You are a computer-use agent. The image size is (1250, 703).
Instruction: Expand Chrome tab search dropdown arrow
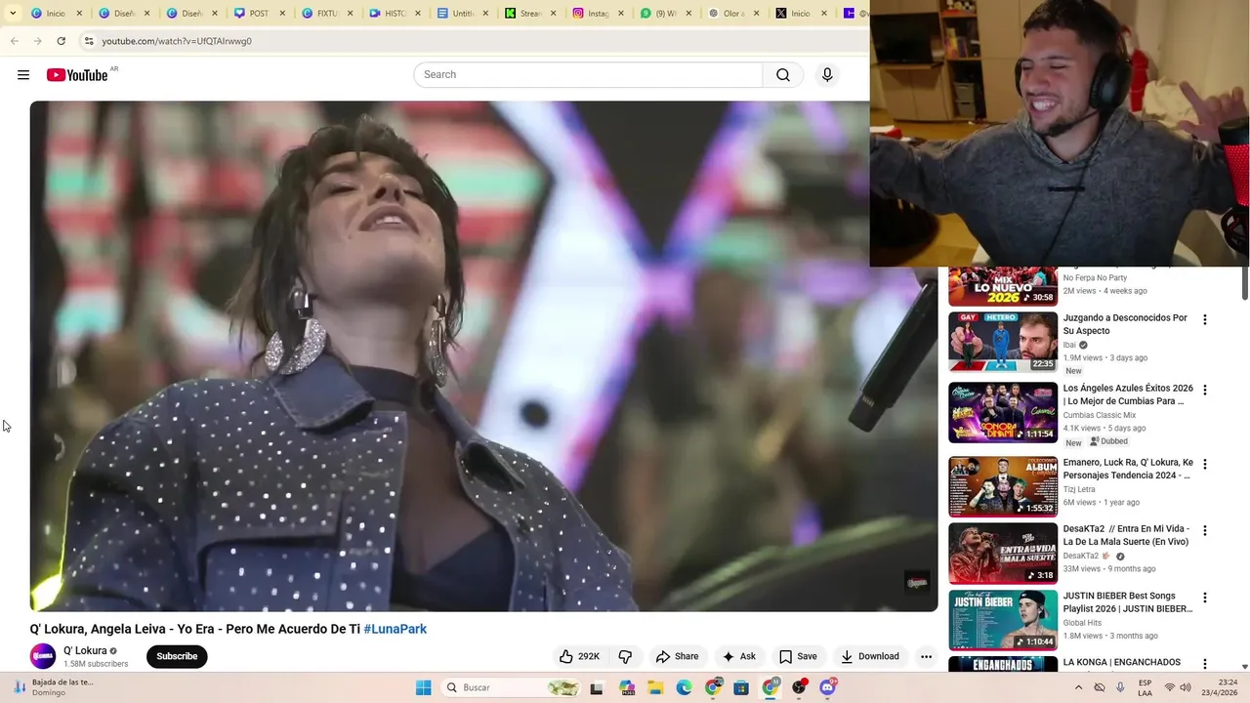[13, 13]
